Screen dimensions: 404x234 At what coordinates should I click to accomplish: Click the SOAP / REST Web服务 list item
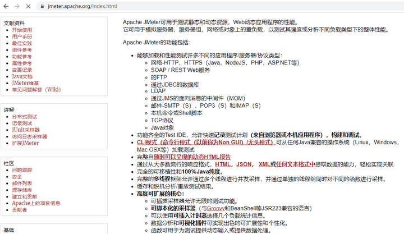[180, 70]
